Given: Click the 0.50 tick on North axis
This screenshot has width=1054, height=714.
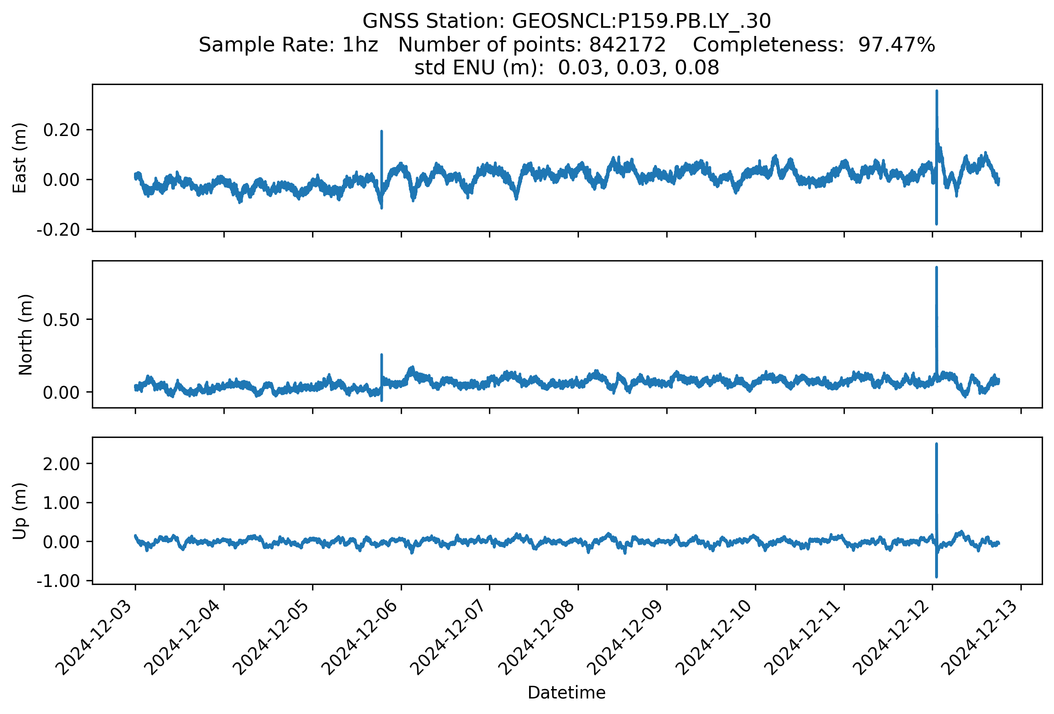Looking at the screenshot, I should coord(61,320).
